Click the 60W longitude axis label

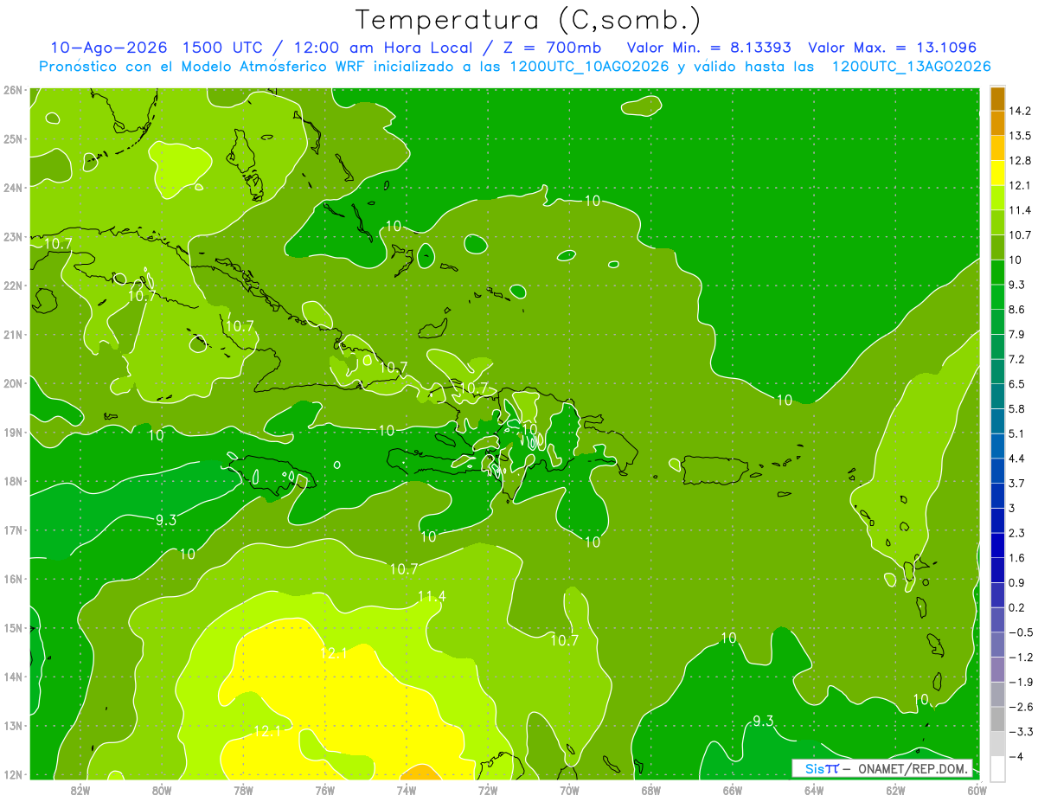pos(977,790)
